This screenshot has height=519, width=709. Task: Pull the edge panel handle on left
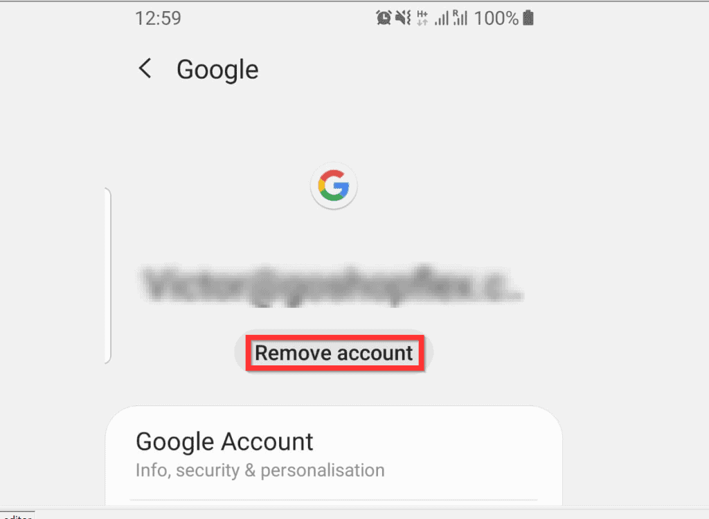pyautogui.click(x=107, y=275)
